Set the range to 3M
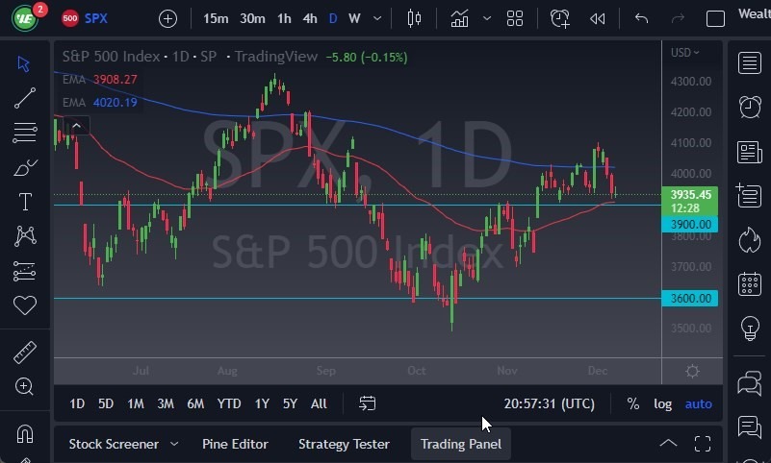The width and height of the screenshot is (771, 463). [x=166, y=403]
